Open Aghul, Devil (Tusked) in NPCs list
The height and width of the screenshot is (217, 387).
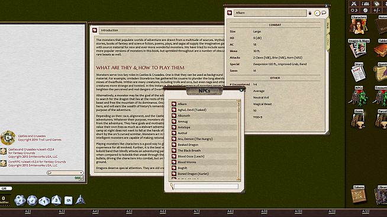204,110
